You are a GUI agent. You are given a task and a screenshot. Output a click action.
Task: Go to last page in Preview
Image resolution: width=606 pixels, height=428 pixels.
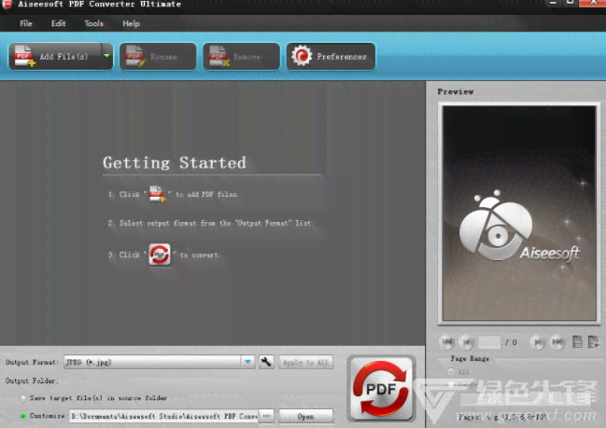pyautogui.click(x=557, y=342)
